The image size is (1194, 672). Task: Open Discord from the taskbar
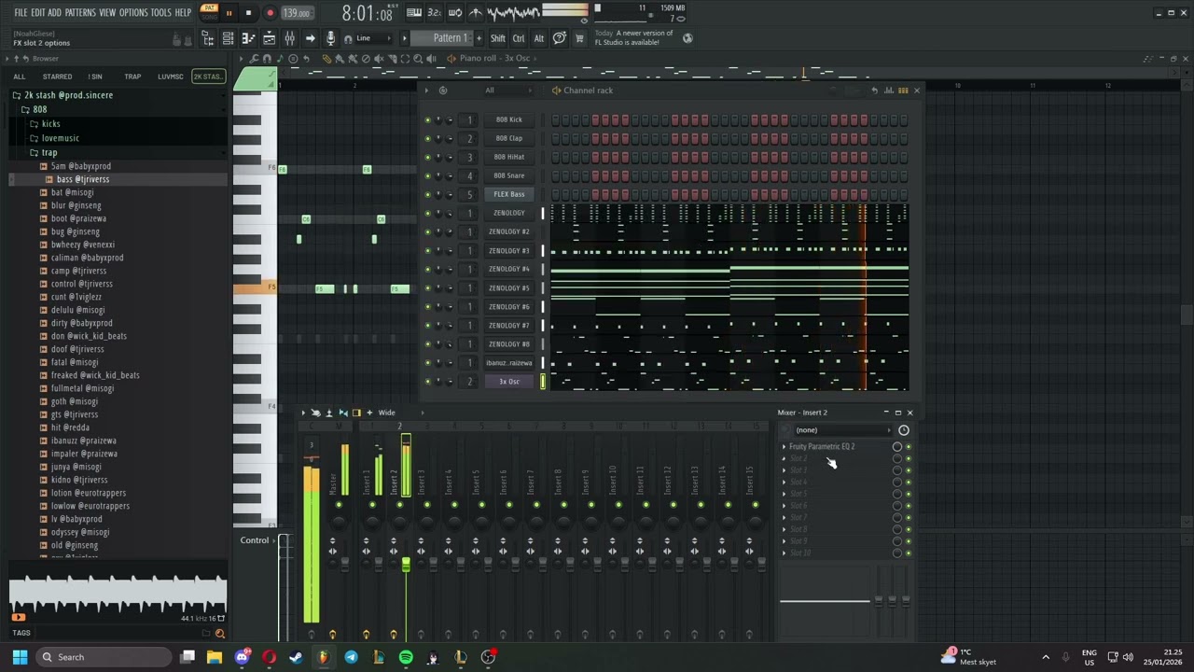pyautogui.click(x=242, y=657)
